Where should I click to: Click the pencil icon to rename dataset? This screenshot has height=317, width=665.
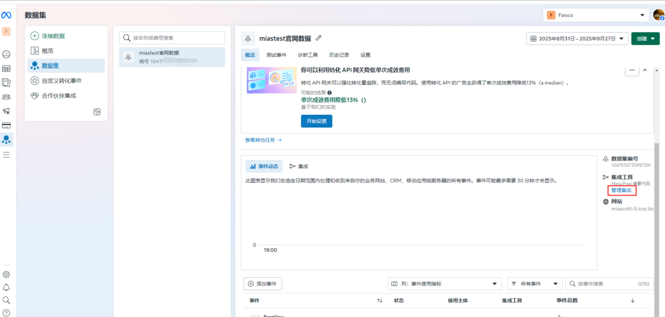point(319,38)
